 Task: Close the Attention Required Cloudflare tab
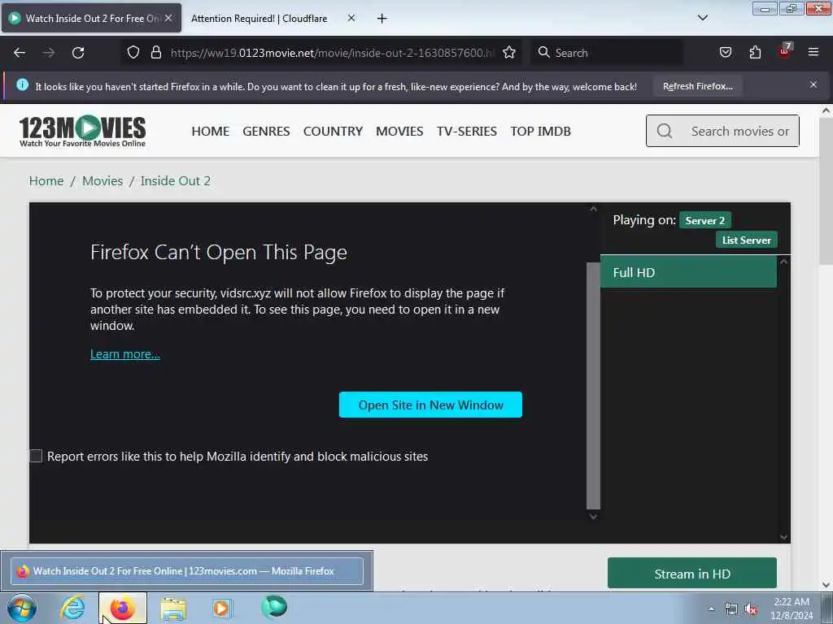click(351, 18)
